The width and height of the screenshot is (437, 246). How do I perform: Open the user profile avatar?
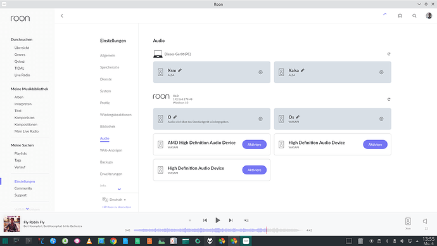(429, 16)
